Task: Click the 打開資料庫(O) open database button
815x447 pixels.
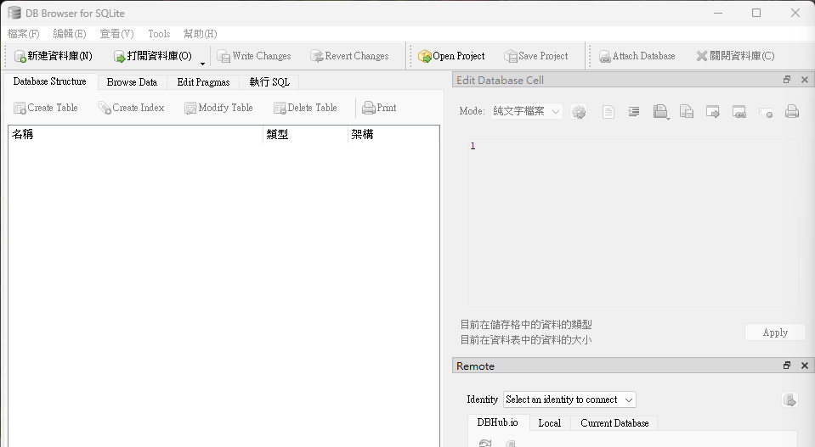Action: tap(153, 56)
